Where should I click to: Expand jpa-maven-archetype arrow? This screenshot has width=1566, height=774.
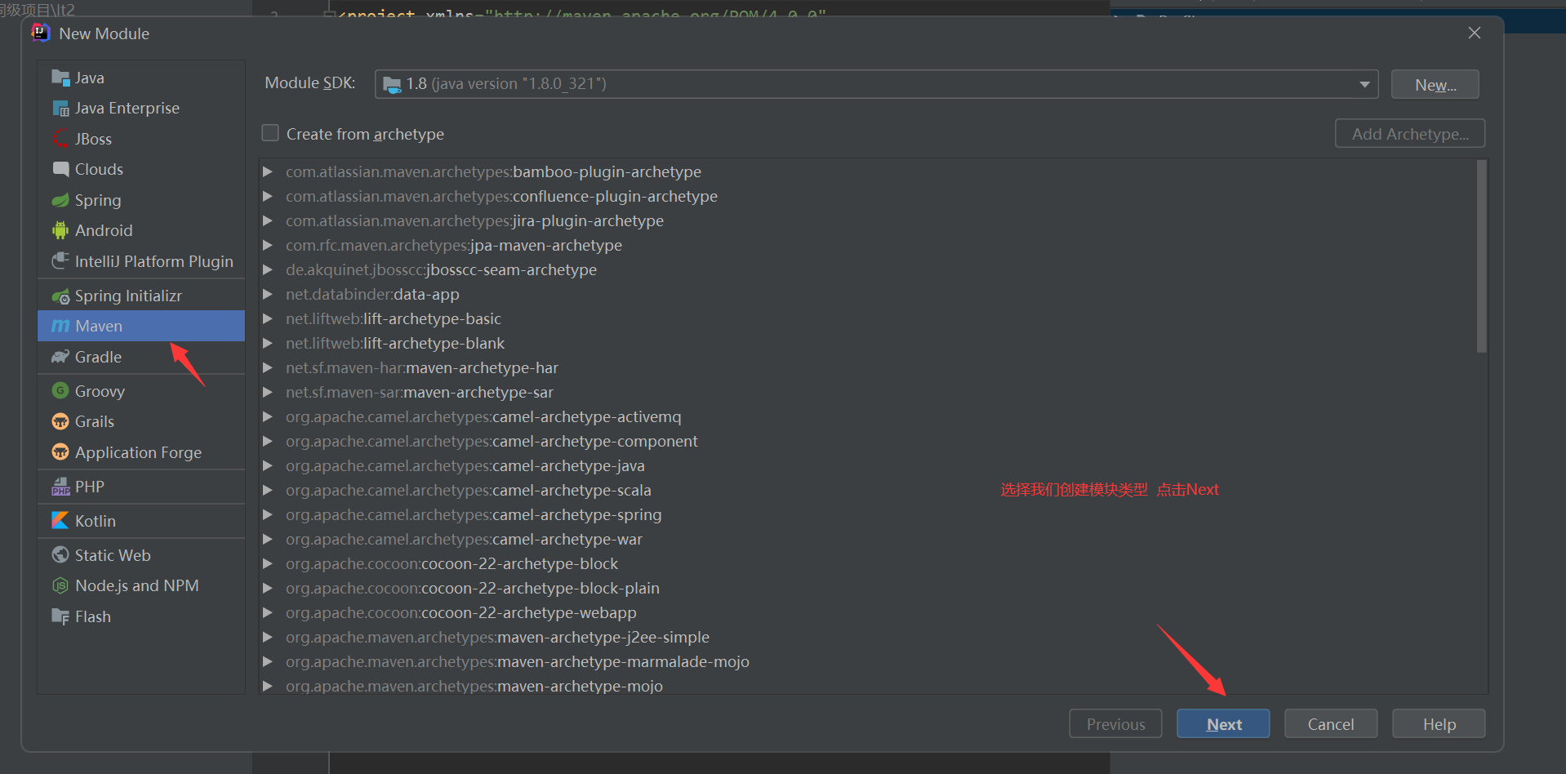(x=267, y=245)
